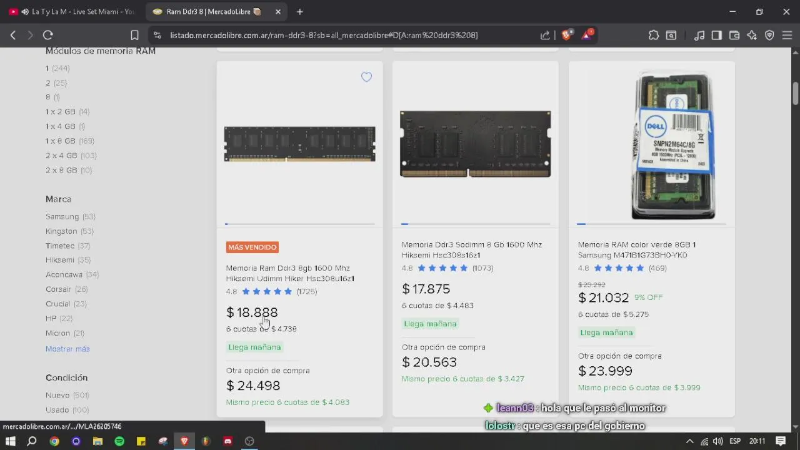
Task: Change the ESP keyboard language indicator
Action: (x=736, y=441)
